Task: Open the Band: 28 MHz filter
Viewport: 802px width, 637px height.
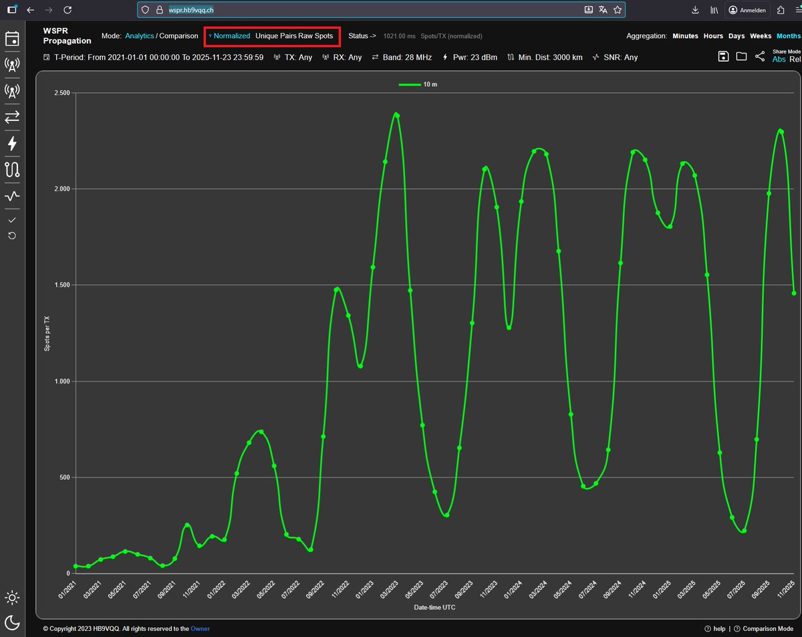Action: (x=400, y=57)
